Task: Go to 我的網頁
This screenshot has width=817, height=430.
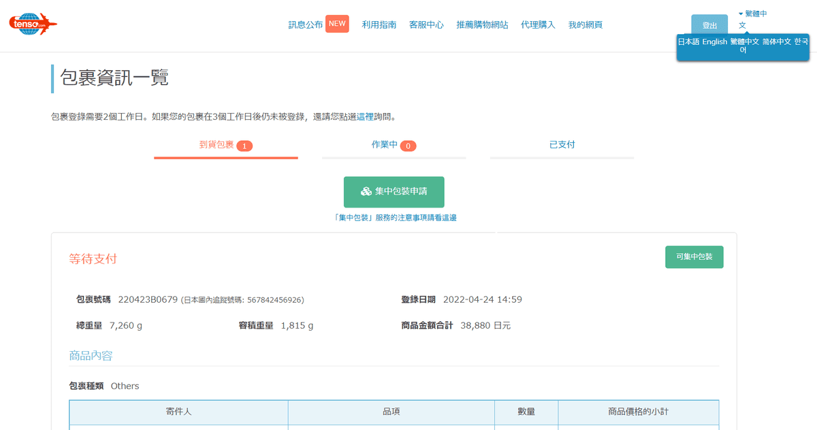Action: click(586, 24)
